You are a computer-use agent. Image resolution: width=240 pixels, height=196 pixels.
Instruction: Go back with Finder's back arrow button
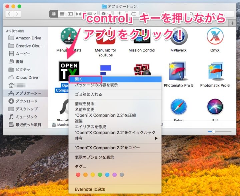tap(9, 14)
